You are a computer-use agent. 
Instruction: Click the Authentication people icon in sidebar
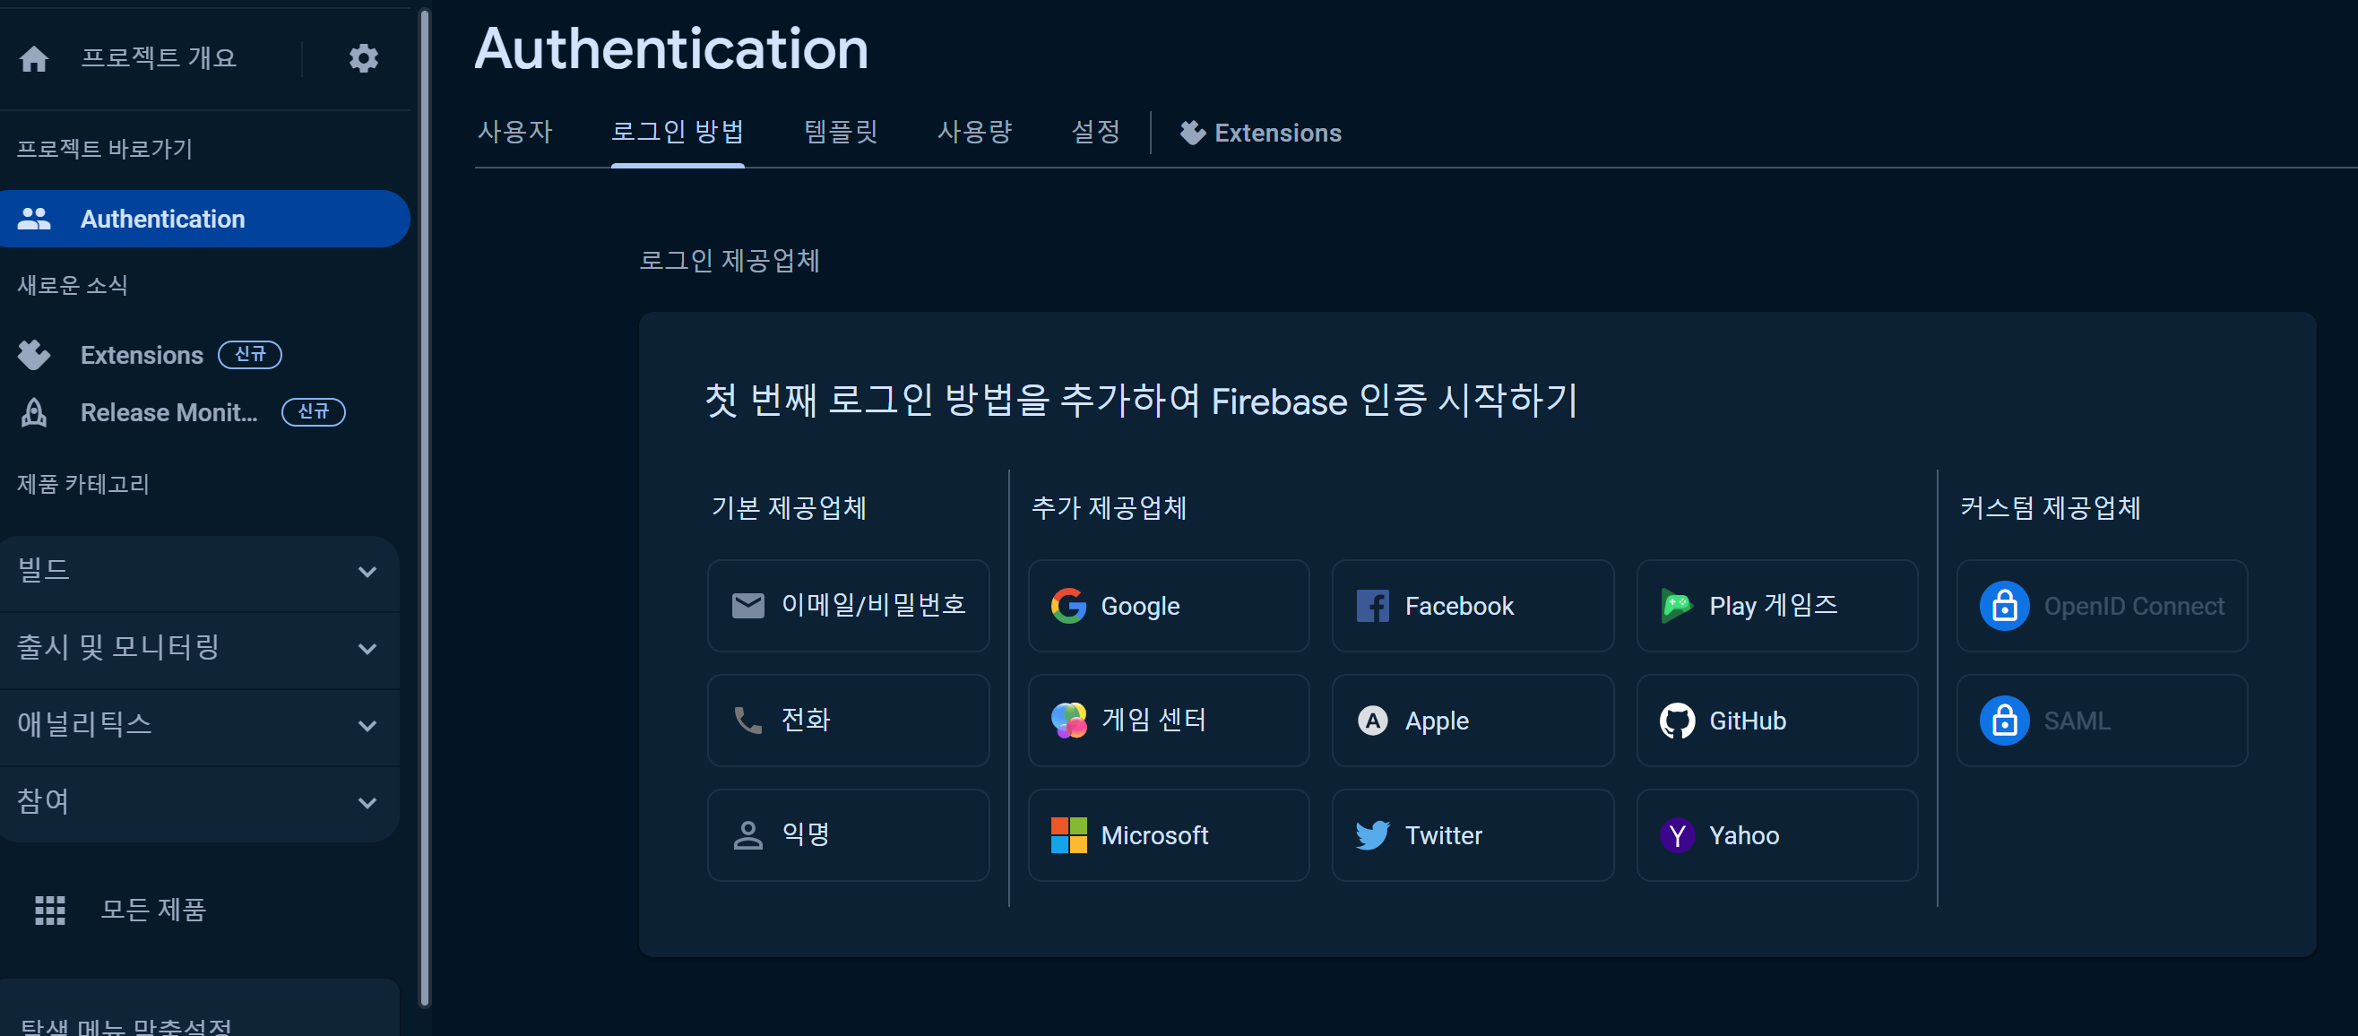click(x=34, y=219)
